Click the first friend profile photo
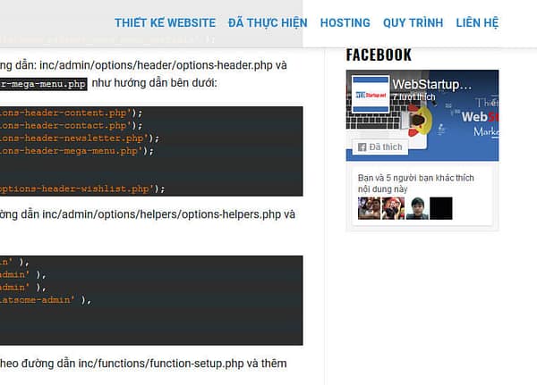Image resolution: width=537 pixels, height=385 pixels. 369,208
